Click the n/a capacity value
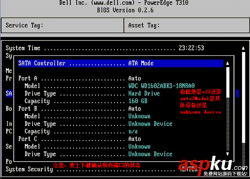The image size is (250, 179). pyautogui.click(x=133, y=131)
